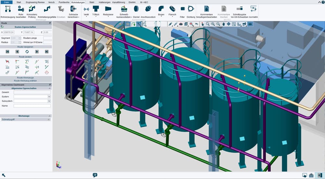Open the Isometrik tool
This screenshot has width=325, height=179.
(x=253, y=12)
